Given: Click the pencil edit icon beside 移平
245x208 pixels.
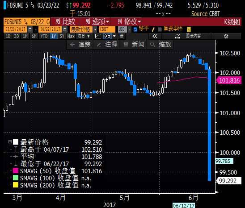Looking at the screenshot, I should pyautogui.click(x=153, y=29).
